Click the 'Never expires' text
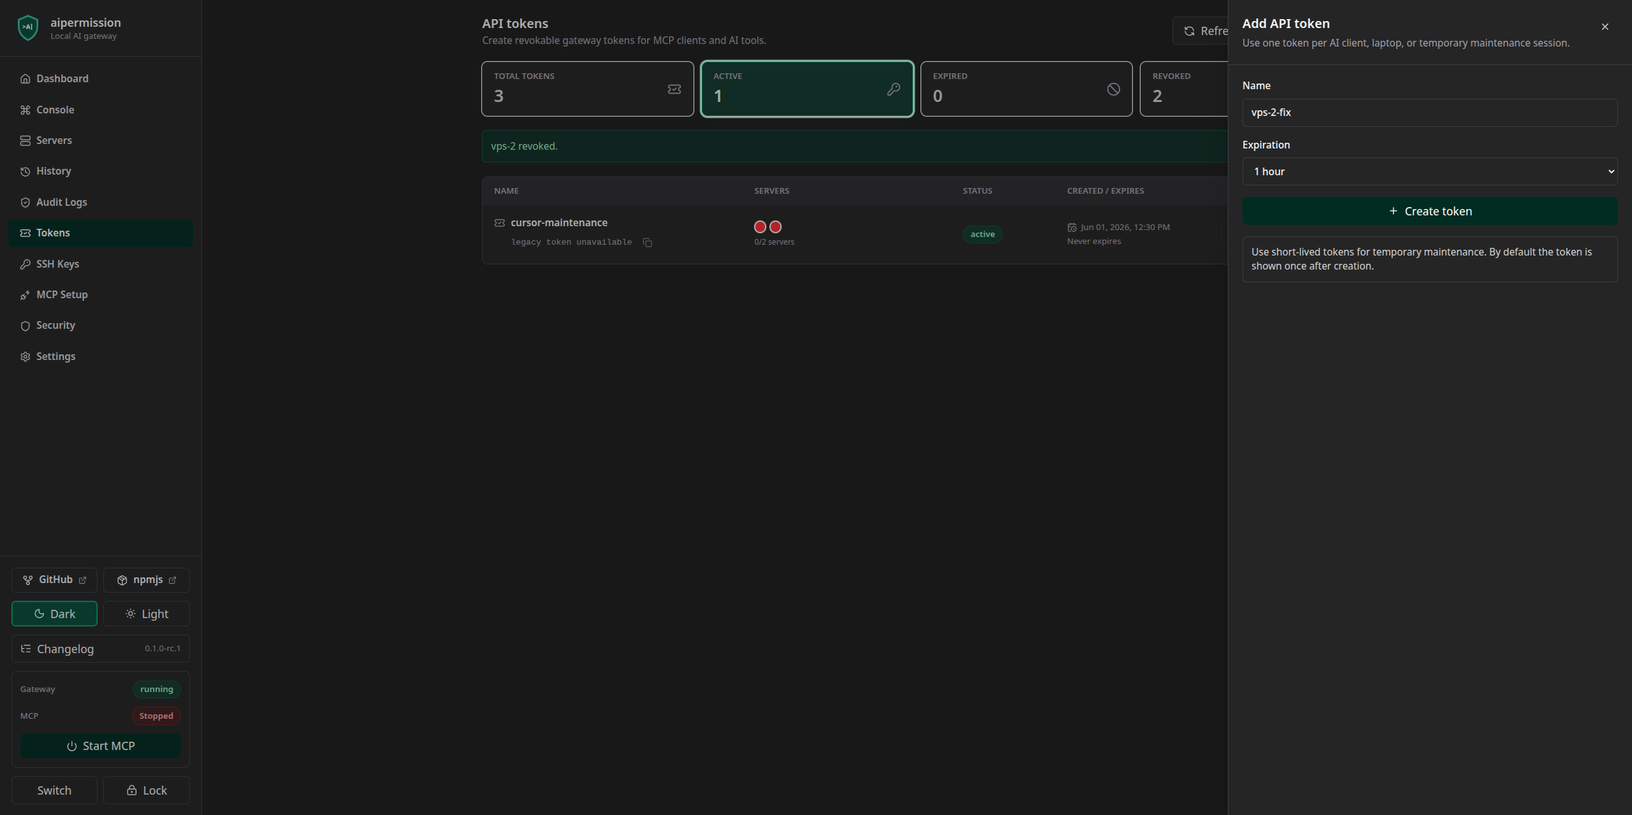Viewport: 1632px width, 815px height. 1094,242
